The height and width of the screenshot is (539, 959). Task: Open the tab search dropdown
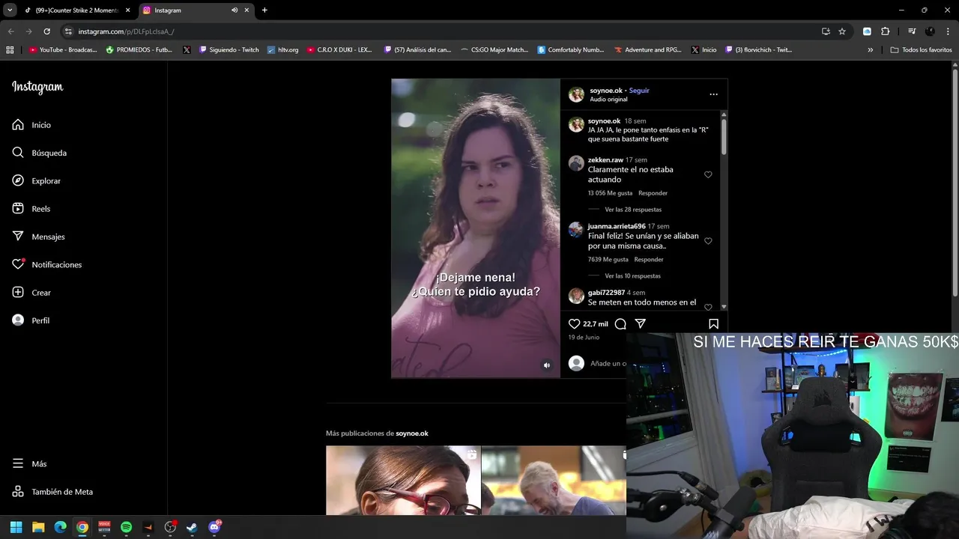tap(10, 10)
